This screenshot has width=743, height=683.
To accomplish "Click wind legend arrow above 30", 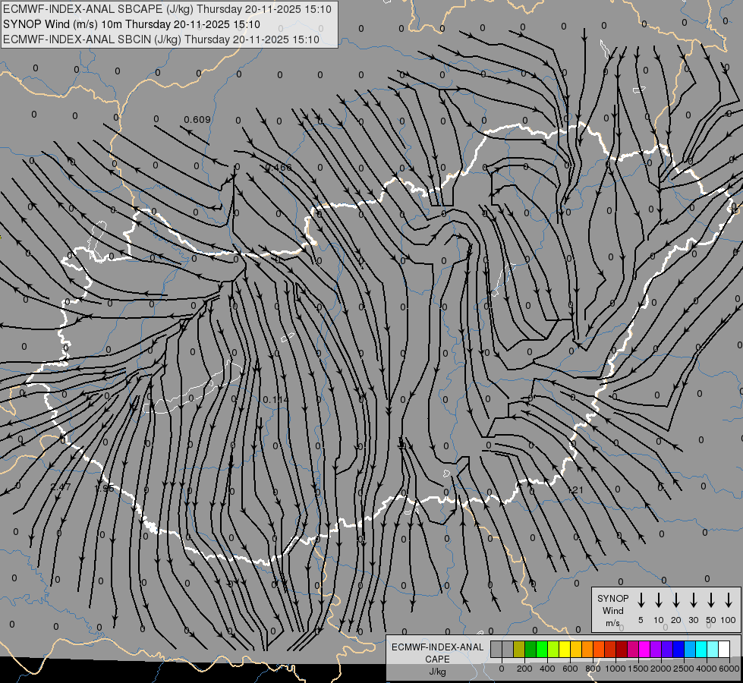I will click(694, 600).
